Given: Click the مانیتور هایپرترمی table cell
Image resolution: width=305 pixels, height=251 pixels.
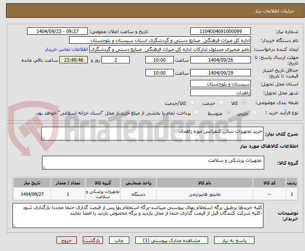Looking at the screenshot, I should coord(204,194).
